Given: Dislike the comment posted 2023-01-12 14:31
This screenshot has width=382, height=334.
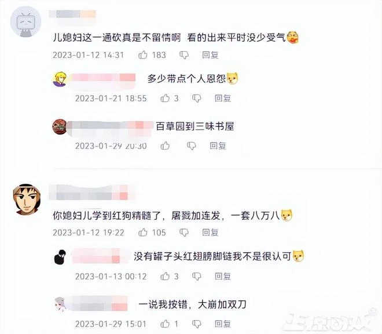Looking at the screenshot, I should click(184, 55).
